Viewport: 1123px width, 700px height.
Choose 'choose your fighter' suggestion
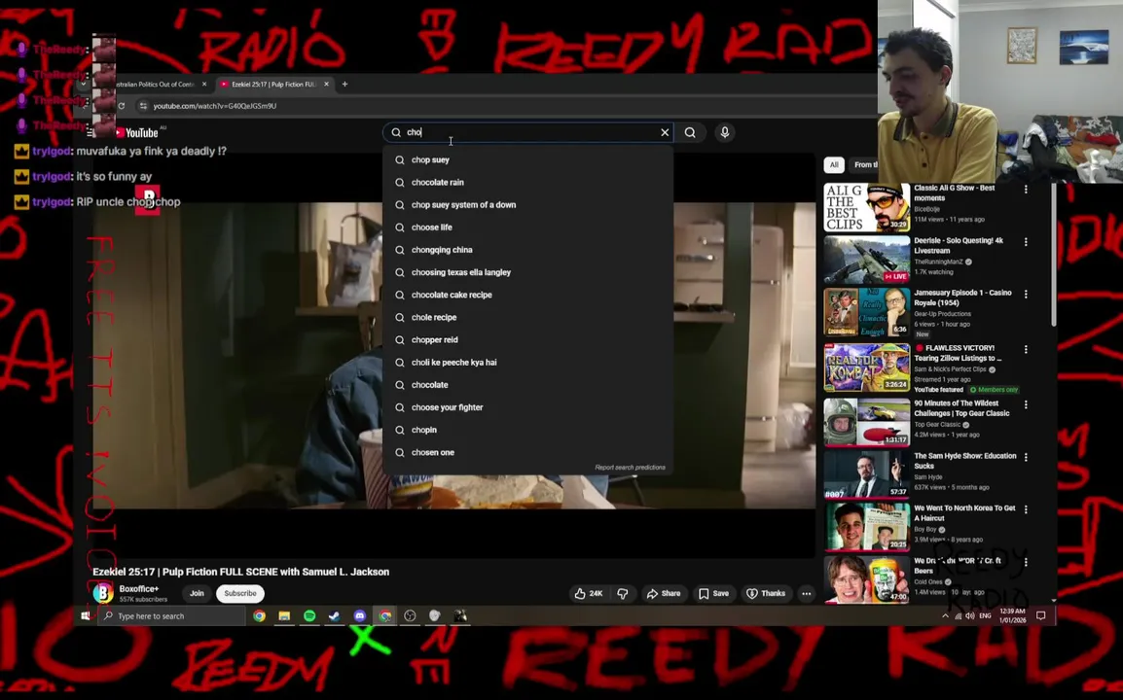tap(528, 407)
